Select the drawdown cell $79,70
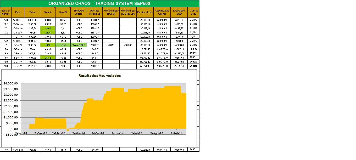Image resolution: width=356 pixels, height=160 pixels. tap(179, 37)
